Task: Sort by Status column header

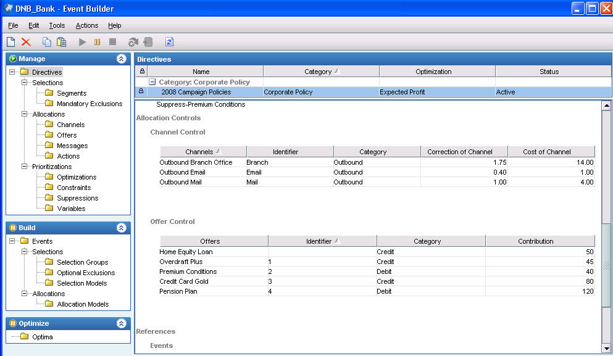Action: (553, 72)
